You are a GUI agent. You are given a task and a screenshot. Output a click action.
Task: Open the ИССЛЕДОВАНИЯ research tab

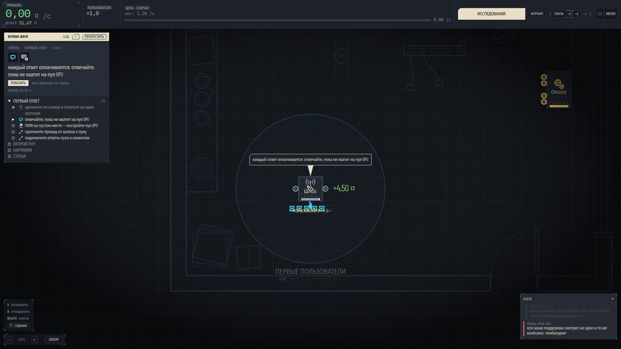(491, 14)
